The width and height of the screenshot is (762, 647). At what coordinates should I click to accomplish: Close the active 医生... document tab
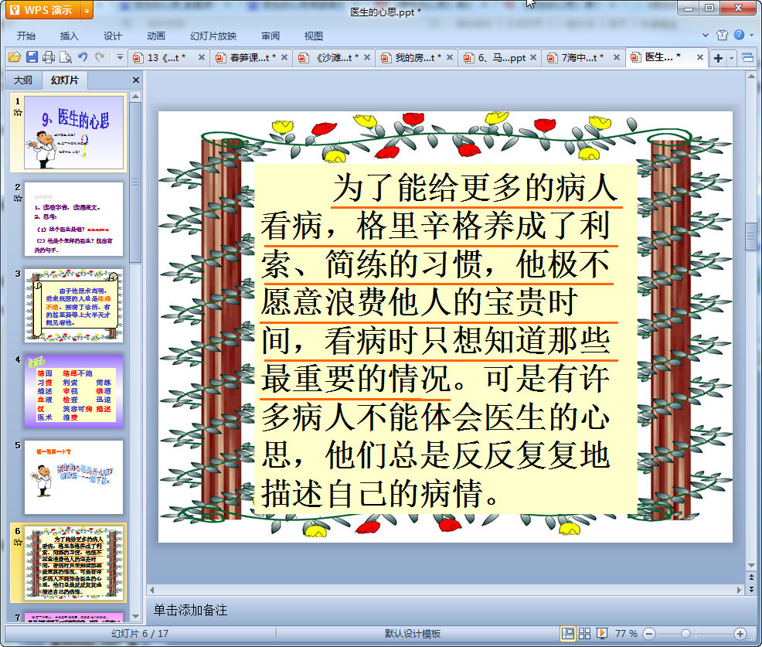(700, 57)
